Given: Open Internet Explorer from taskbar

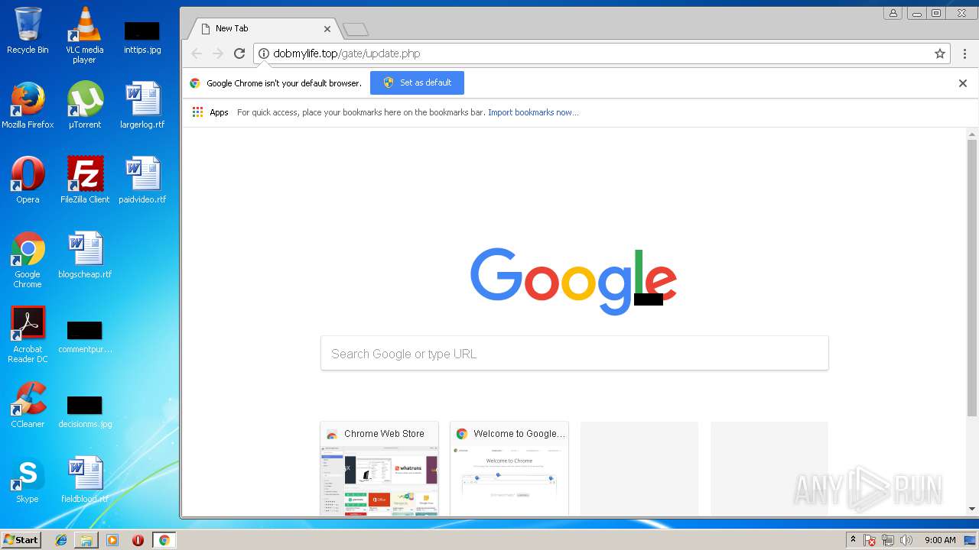Looking at the screenshot, I should [61, 540].
